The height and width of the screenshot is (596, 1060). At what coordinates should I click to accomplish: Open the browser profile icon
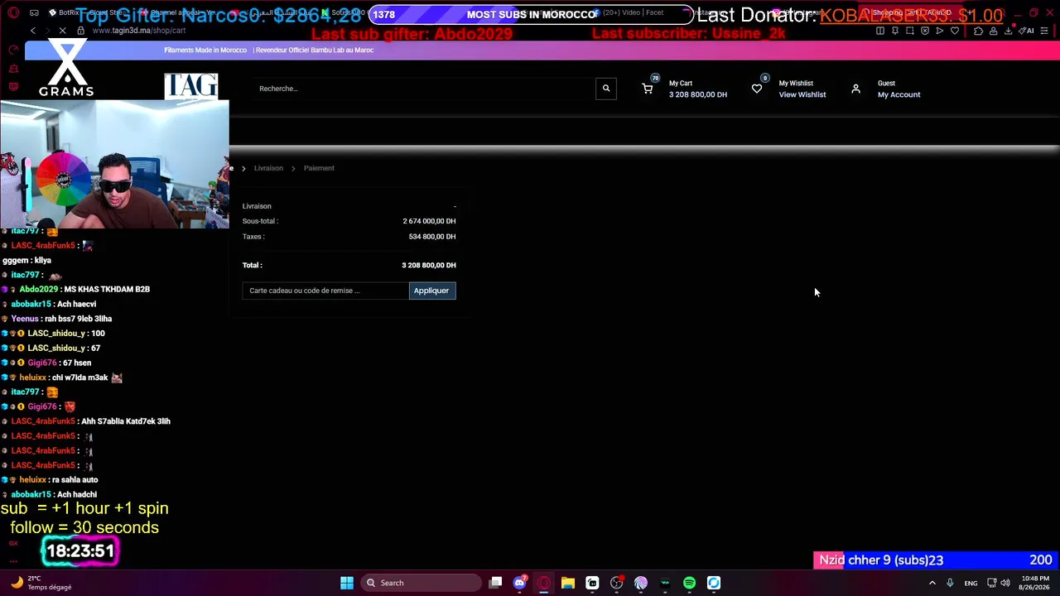[x=993, y=31]
